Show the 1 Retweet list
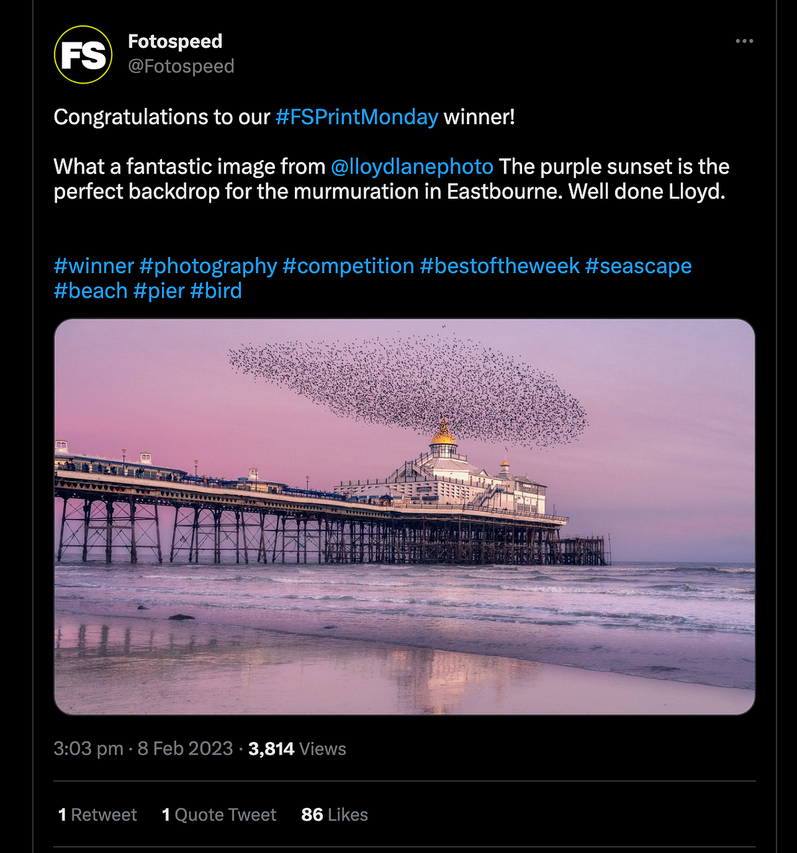797x853 pixels. coord(98,814)
